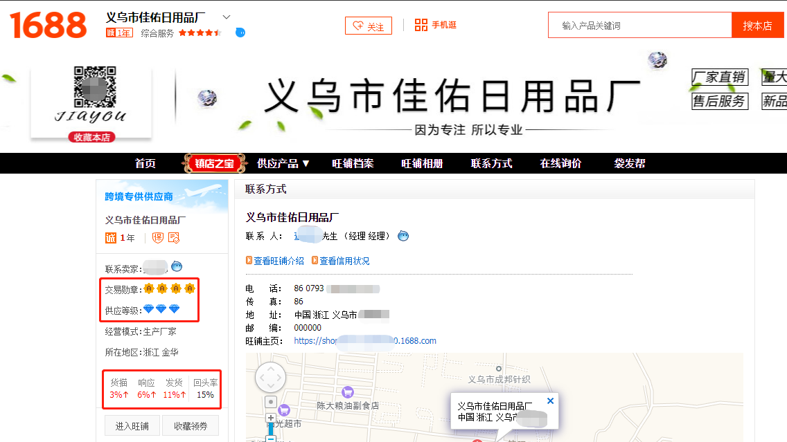
Task: Open the 旺铺档案 nav tab
Action: tap(353, 163)
